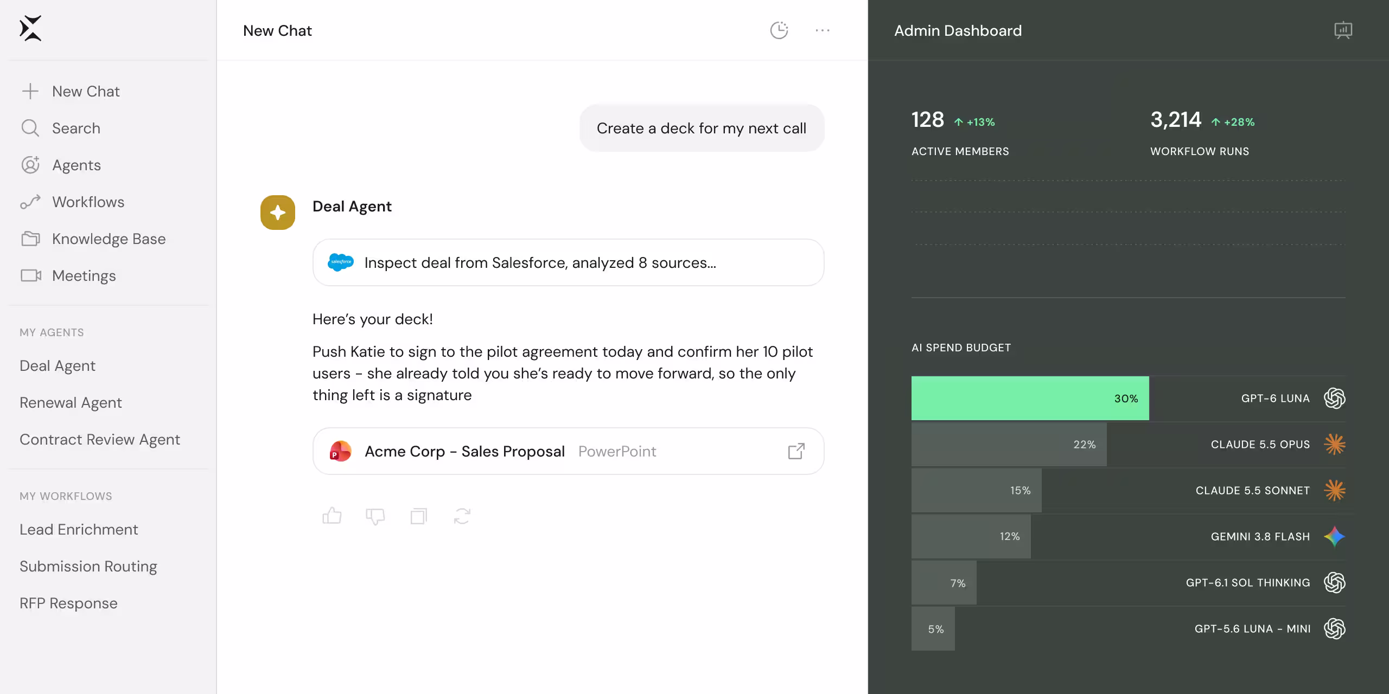Click the Knowledge Base folder icon
The height and width of the screenshot is (694, 1389).
pyautogui.click(x=30, y=239)
